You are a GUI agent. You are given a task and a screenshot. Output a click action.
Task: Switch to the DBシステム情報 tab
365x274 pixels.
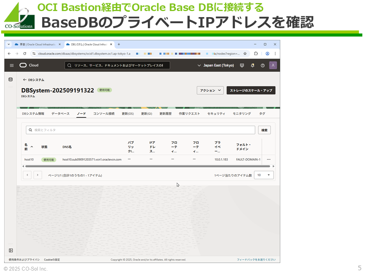[33, 114]
